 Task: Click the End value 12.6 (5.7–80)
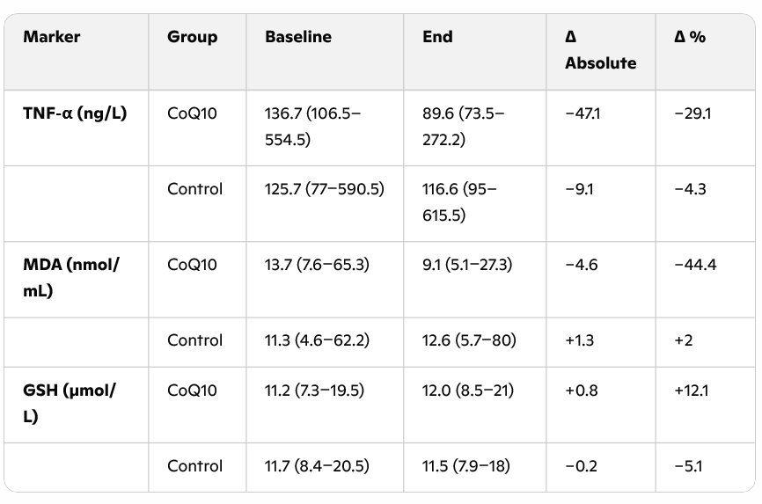469,340
